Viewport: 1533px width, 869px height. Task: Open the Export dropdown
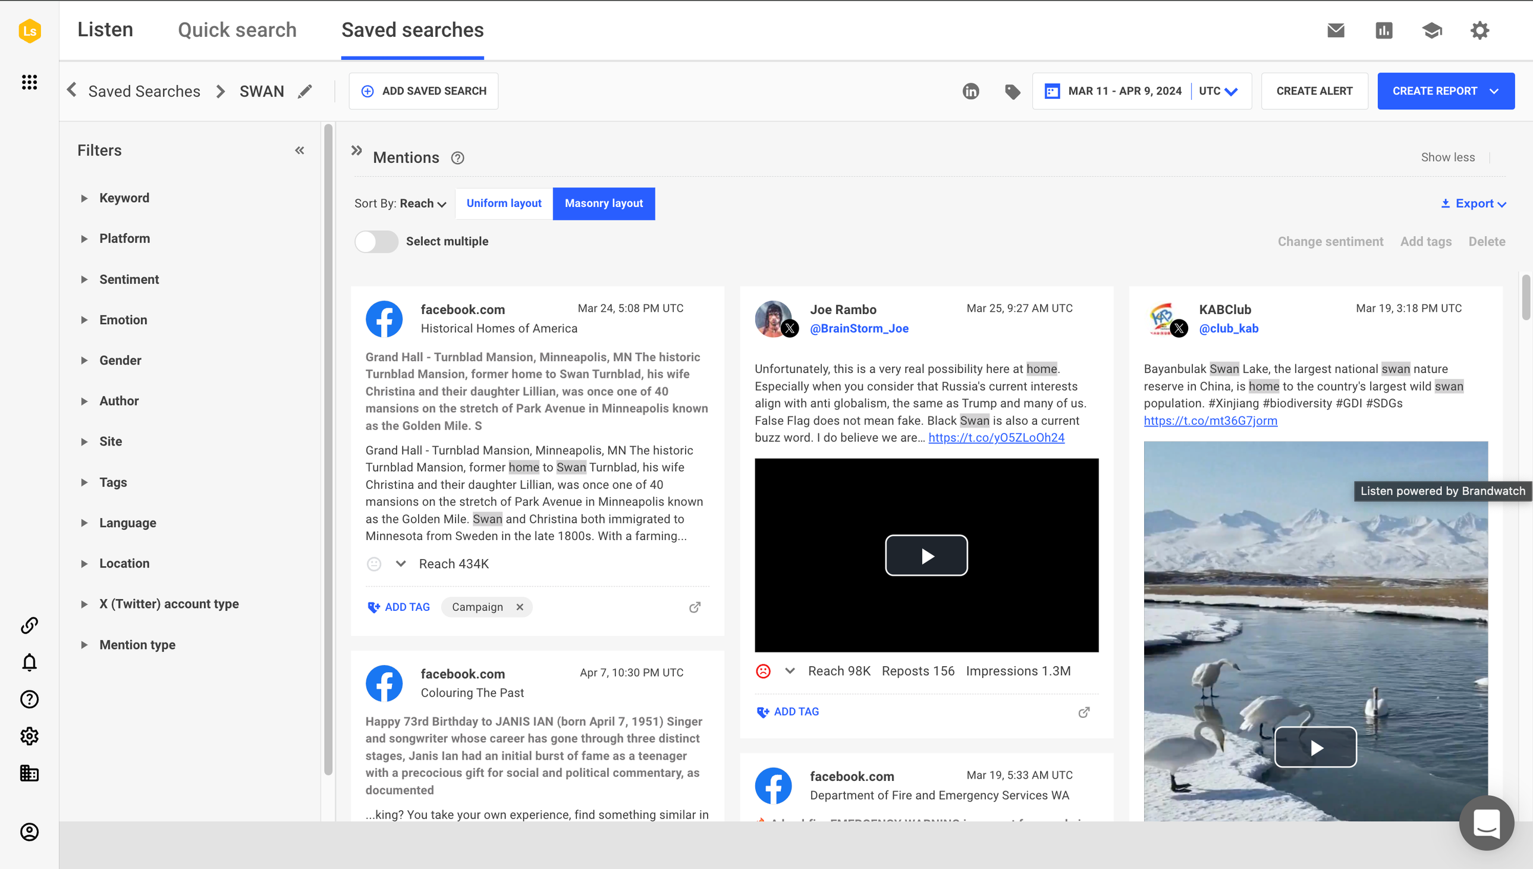pos(1474,203)
